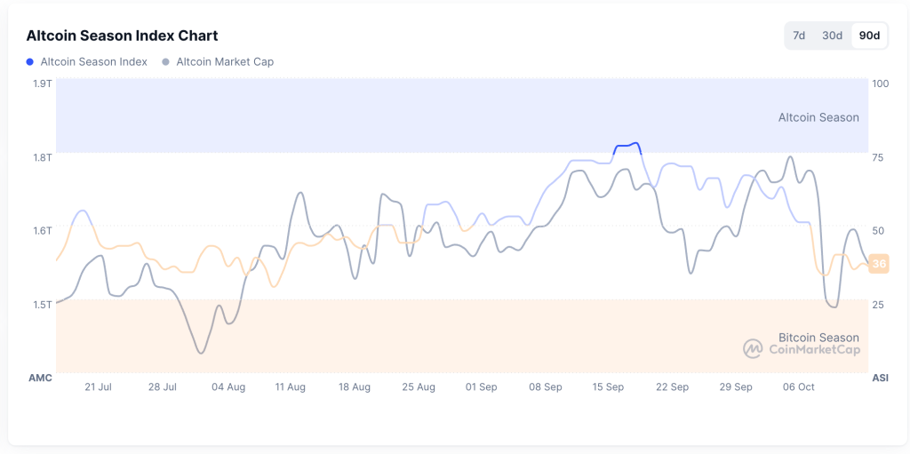Click the CoinMarketCap watermark text
The width and height of the screenshot is (910, 454).
click(x=814, y=350)
